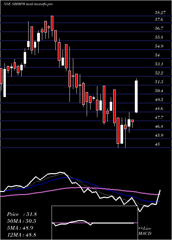
Task: Select the 54.9 price axis label
Action: pos(159,46)
